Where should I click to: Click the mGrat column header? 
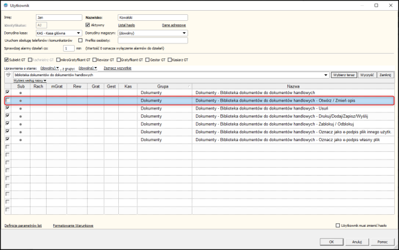[57, 86]
